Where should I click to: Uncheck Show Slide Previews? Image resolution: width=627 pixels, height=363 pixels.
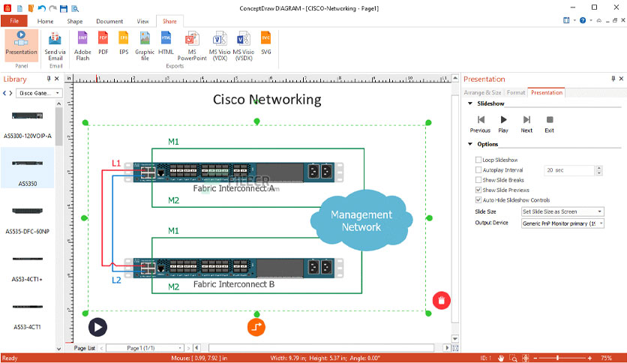pos(478,190)
